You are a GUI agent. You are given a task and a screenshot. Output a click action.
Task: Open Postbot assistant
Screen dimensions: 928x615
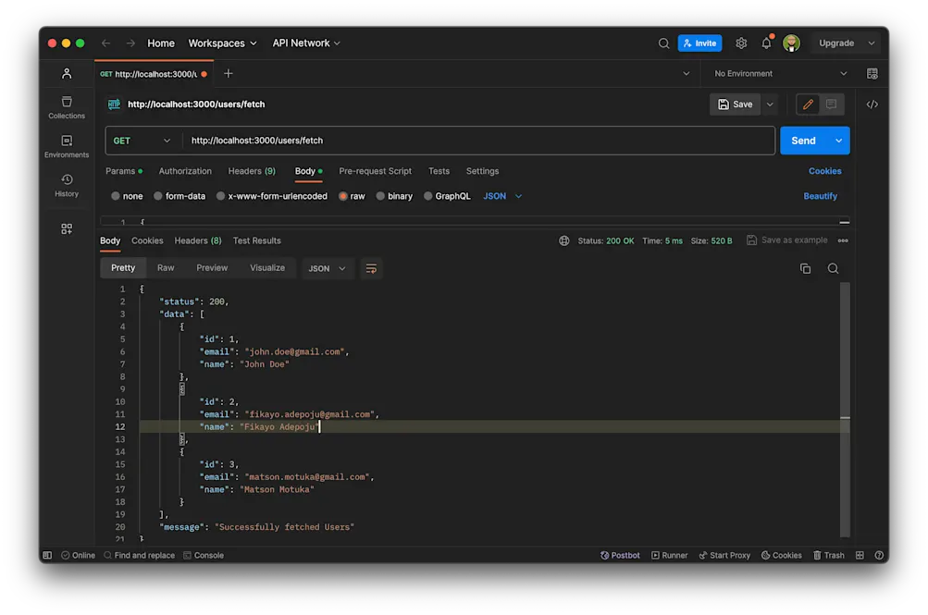(x=620, y=555)
